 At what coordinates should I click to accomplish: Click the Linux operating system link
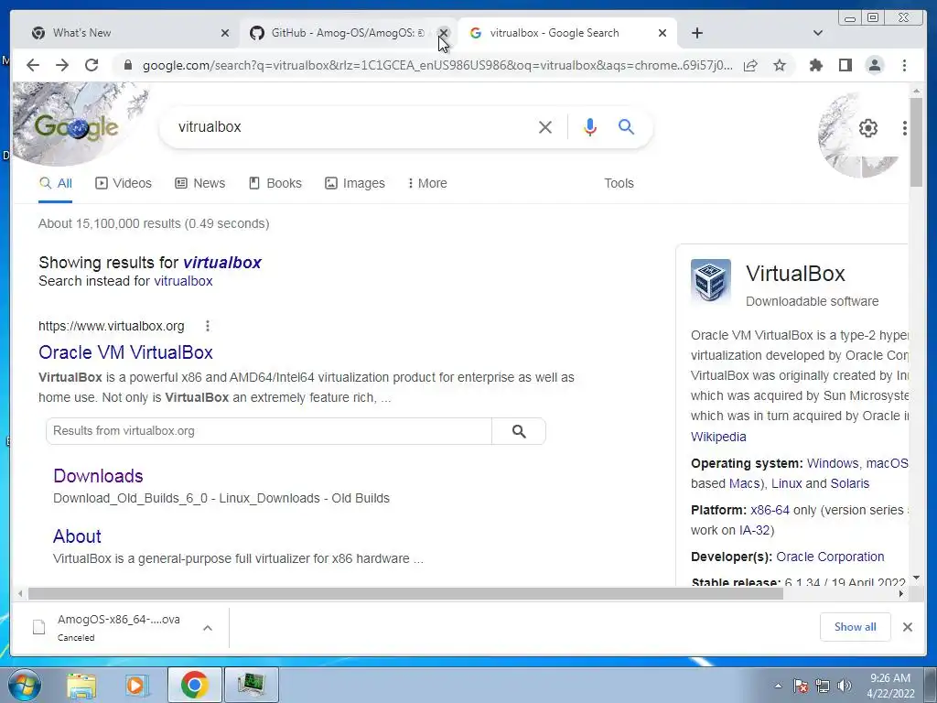[x=786, y=483]
